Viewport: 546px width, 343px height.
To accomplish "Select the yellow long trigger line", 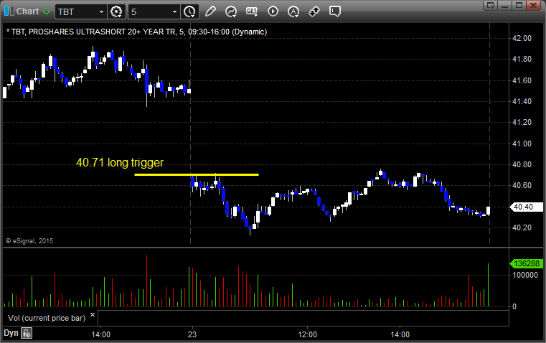I will pos(197,174).
